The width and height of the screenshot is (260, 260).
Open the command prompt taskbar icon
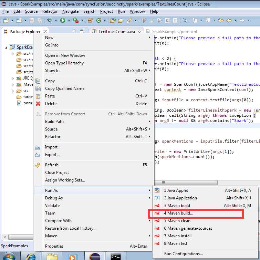[x=116, y=256]
